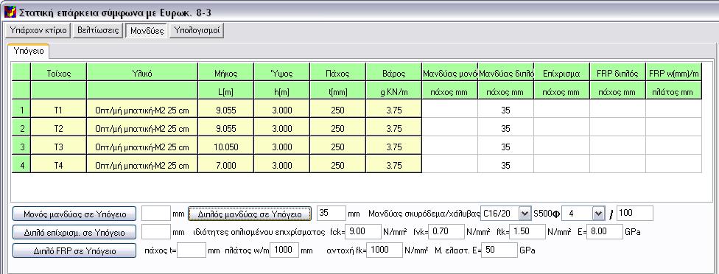Click the double jacket thickness field showing 35

(332, 213)
